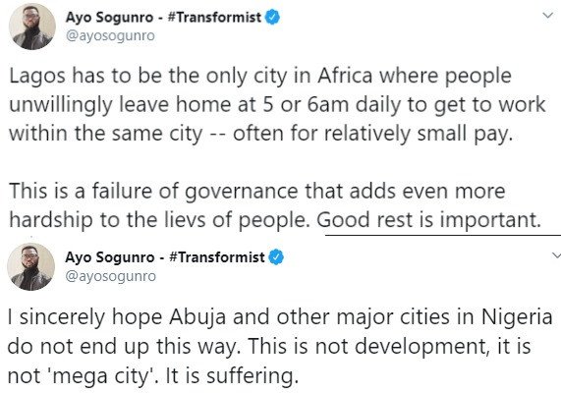Open profile picture on the Lagos tweet

(x=32, y=27)
